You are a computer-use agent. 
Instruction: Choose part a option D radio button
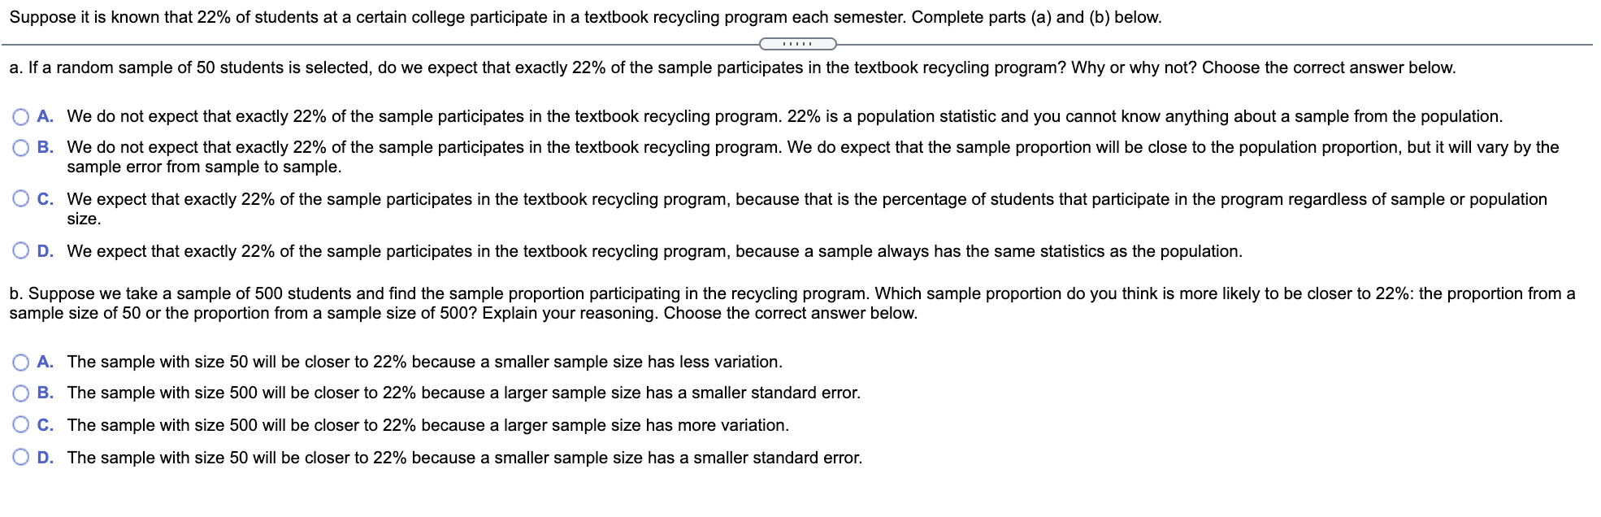tap(21, 252)
